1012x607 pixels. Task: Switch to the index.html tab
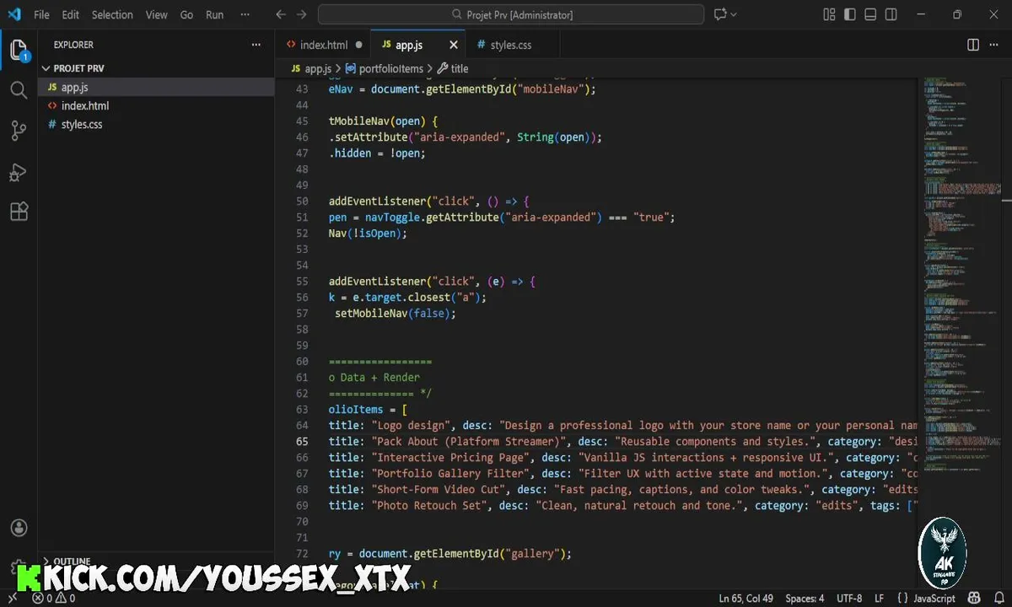tap(323, 45)
